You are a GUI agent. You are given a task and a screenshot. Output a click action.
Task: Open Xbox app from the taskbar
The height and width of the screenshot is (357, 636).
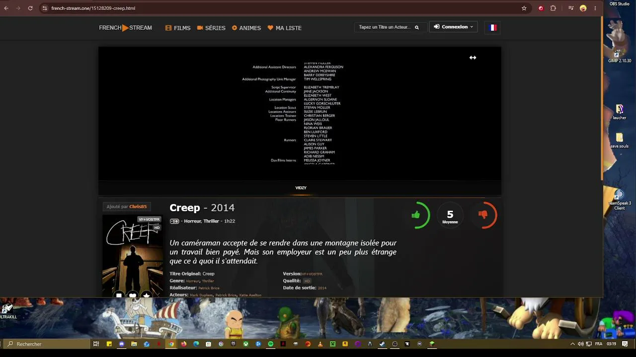(x=245, y=344)
